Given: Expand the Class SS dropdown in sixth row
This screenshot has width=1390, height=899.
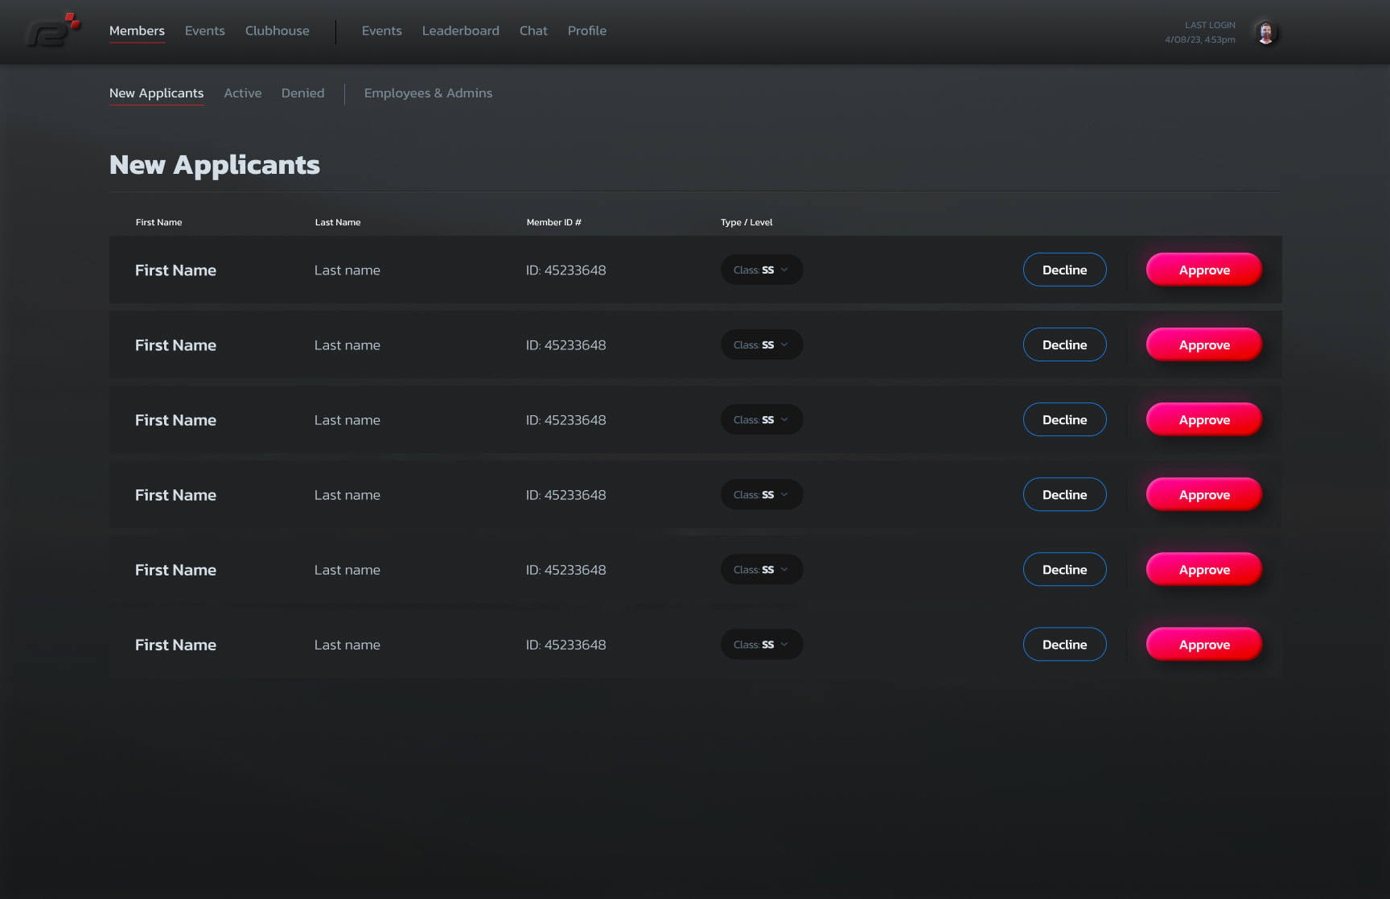Looking at the screenshot, I should click(x=762, y=644).
